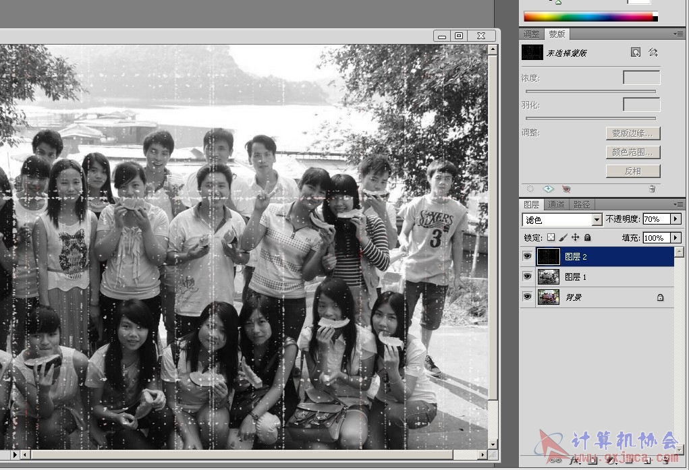Click the padlock on the 背景 layer
689x470 pixels.
(660, 297)
